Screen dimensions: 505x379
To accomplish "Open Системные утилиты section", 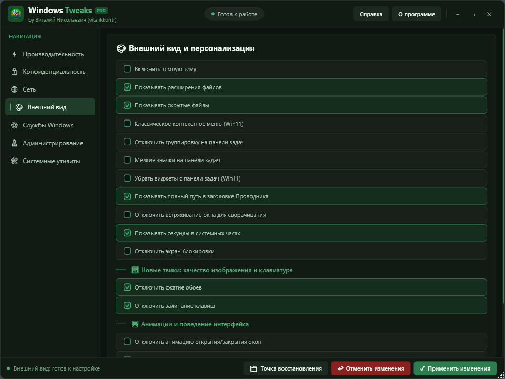I will click(x=50, y=161).
